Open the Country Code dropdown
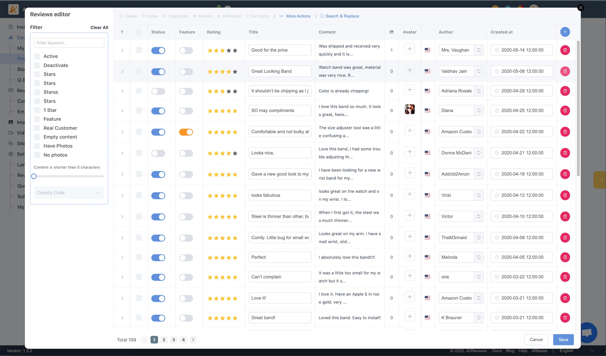This screenshot has width=606, height=356. (68, 192)
